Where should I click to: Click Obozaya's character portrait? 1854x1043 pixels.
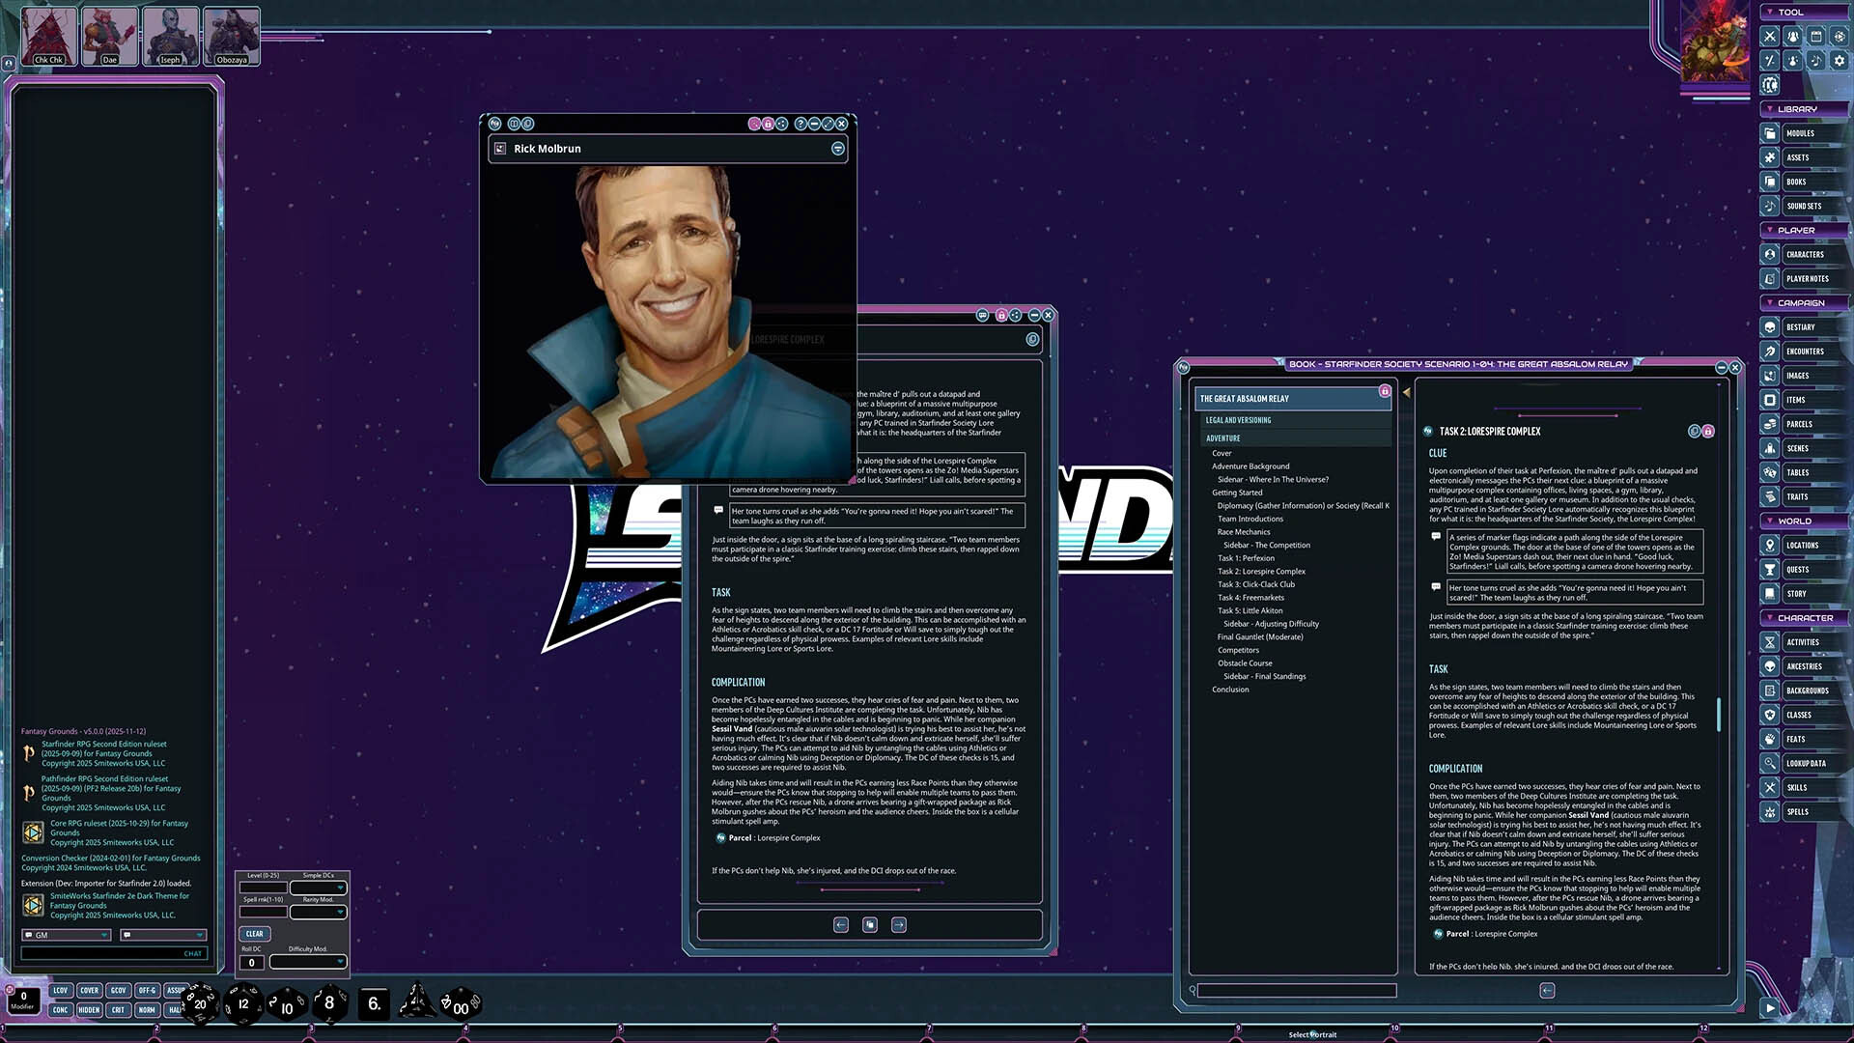[x=231, y=35]
